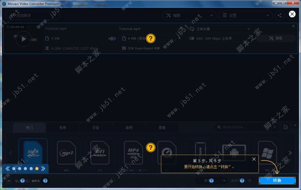Switch to the 视频 (Video) tab
This screenshot has height=190, width=301.
[x=62, y=128]
